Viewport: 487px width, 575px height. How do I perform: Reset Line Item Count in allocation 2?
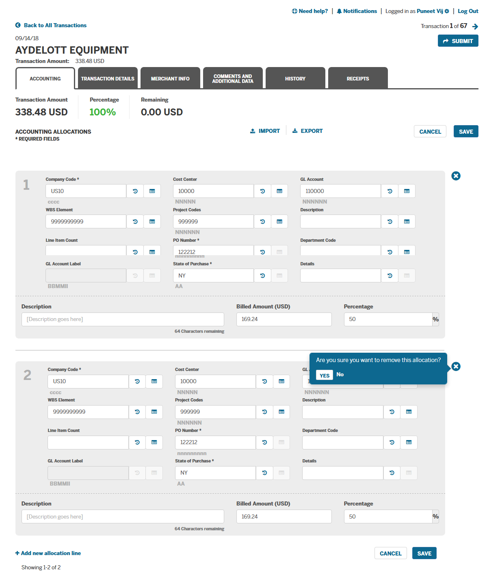tap(137, 442)
